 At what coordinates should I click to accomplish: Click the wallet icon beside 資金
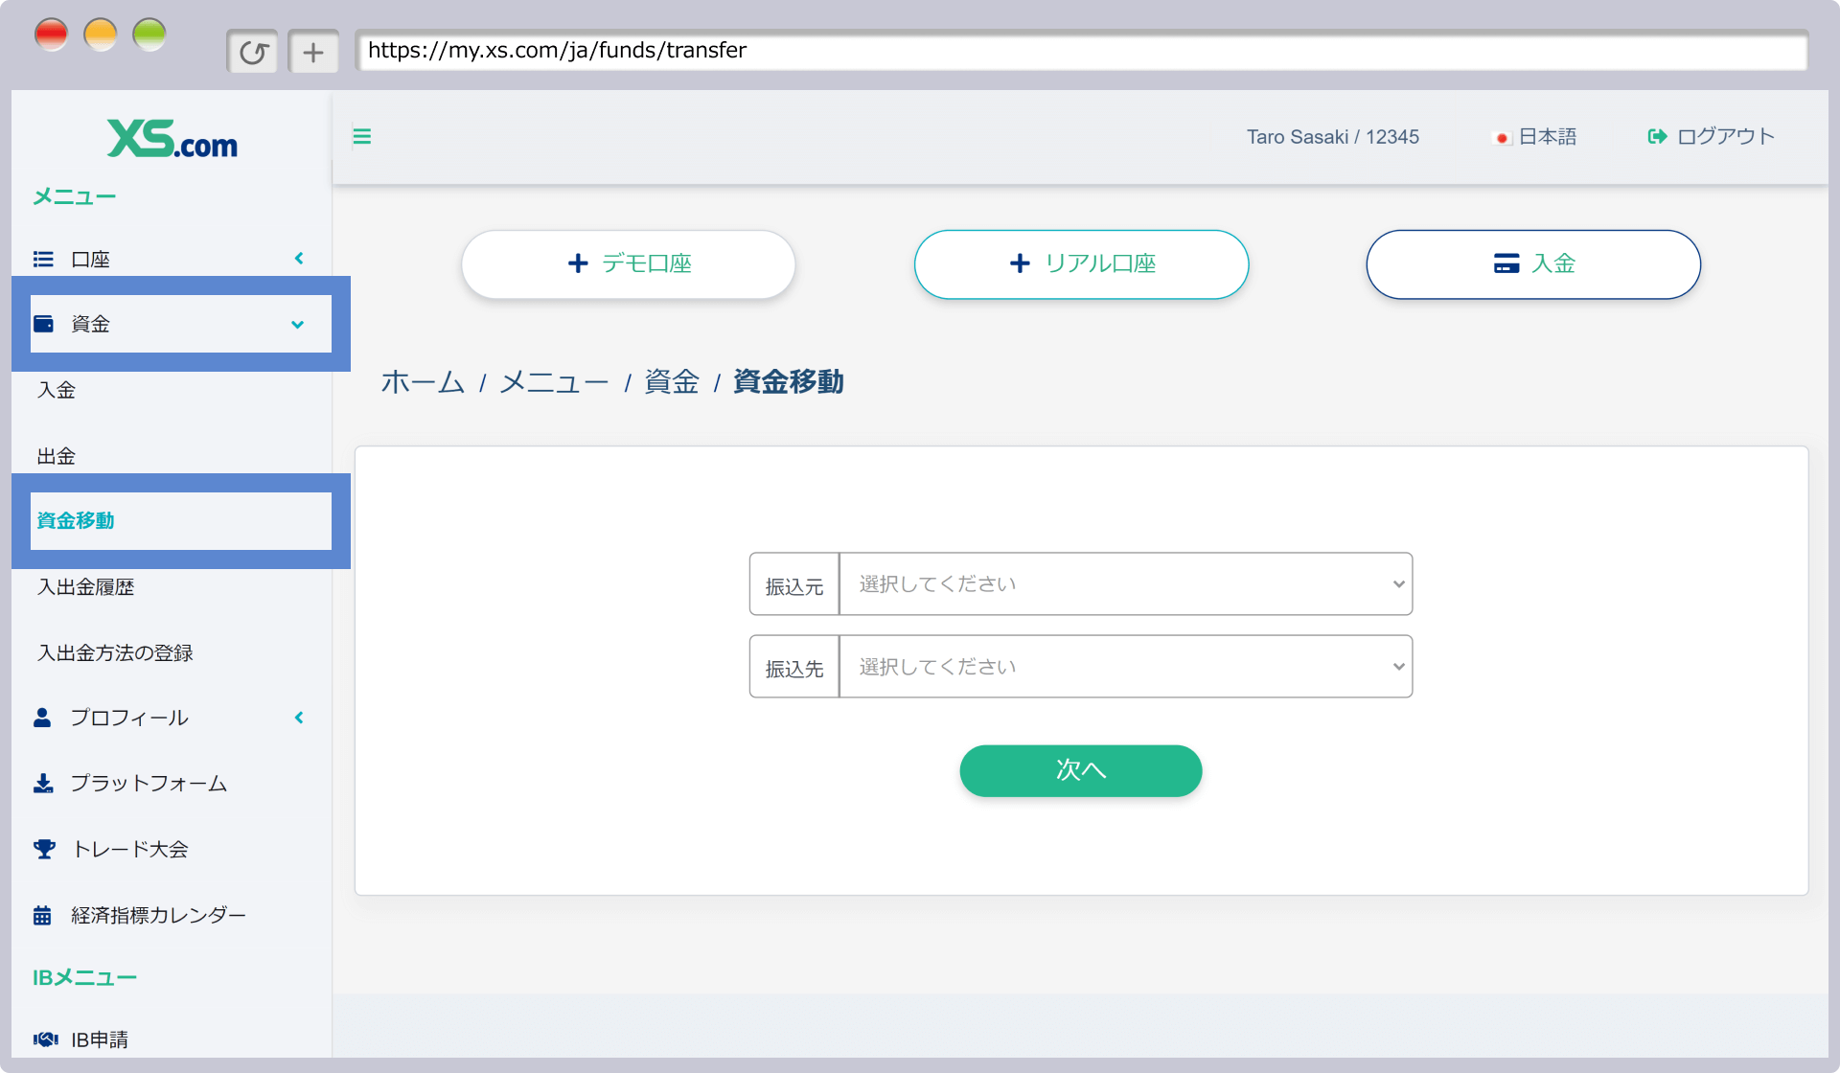click(x=43, y=324)
